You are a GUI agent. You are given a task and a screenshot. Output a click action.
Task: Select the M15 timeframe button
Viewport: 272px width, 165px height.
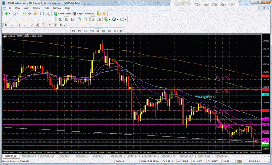pyautogui.click(x=86, y=31)
